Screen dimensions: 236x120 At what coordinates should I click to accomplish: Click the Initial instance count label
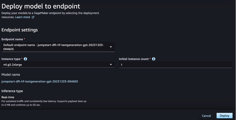(x=134, y=59)
